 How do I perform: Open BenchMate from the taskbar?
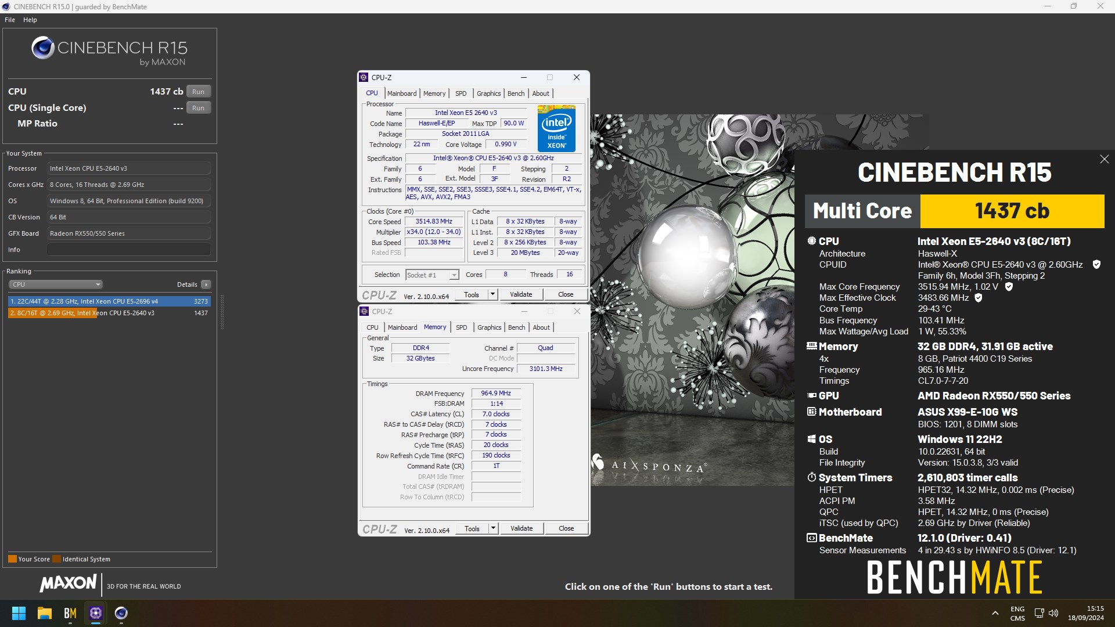click(70, 613)
